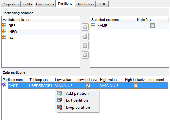View the DDL tab
The image size is (170, 121).
(102, 4)
